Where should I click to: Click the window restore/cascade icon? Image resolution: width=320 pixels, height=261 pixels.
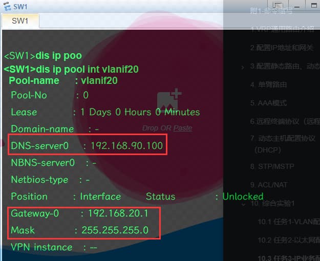click(278, 5)
